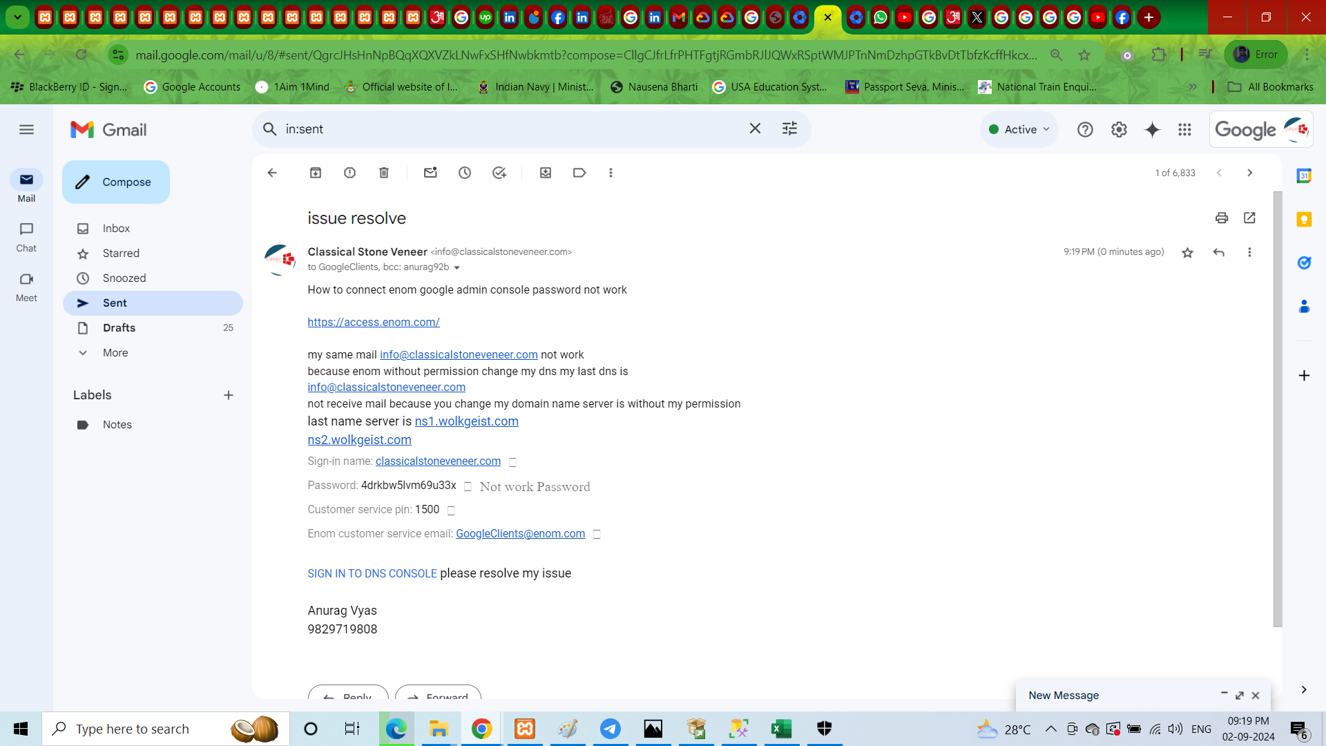
Task: Go to Drafts folder
Action: 119,328
